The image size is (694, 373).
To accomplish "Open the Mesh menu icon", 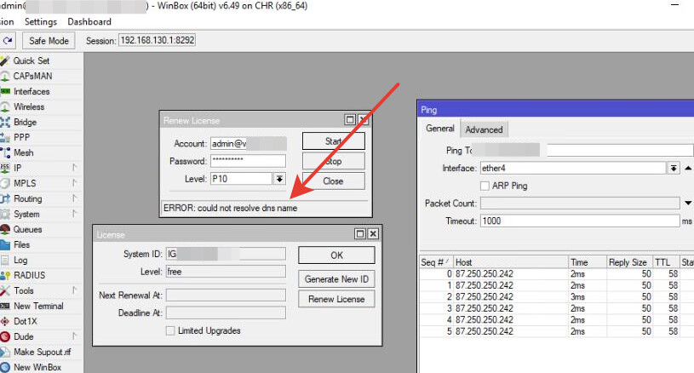I will pyautogui.click(x=5, y=152).
